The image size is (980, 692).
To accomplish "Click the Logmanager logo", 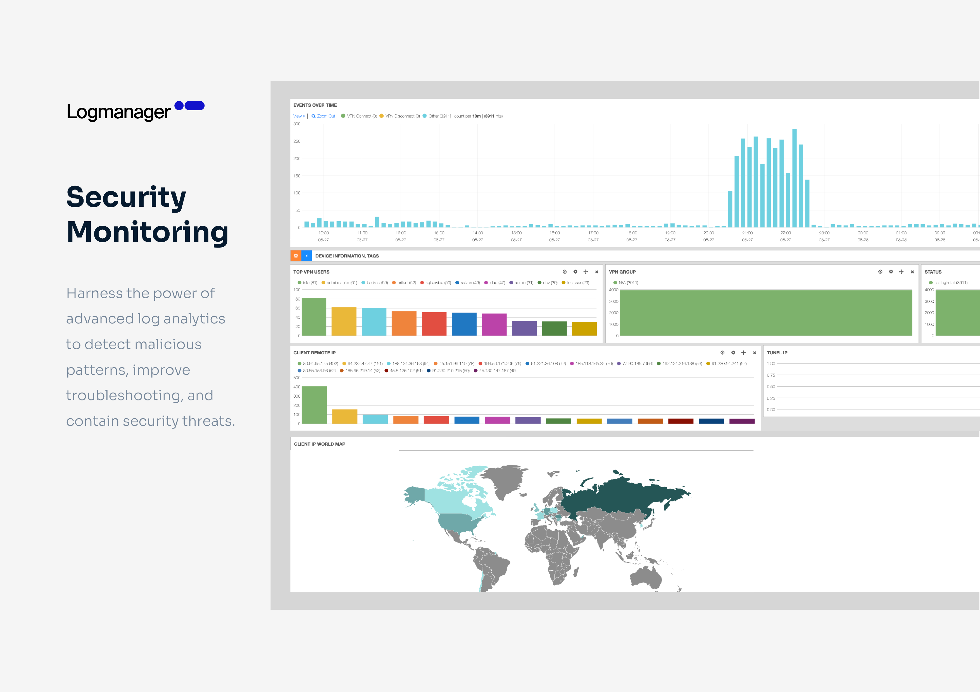I will pyautogui.click(x=135, y=111).
